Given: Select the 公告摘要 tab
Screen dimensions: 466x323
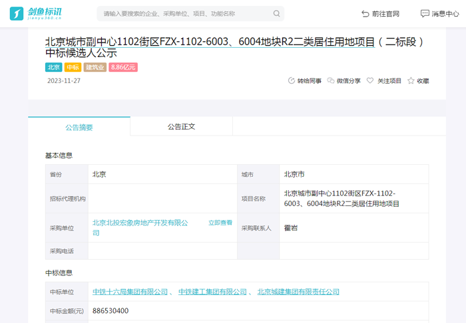Looking at the screenshot, I should click(x=79, y=127).
